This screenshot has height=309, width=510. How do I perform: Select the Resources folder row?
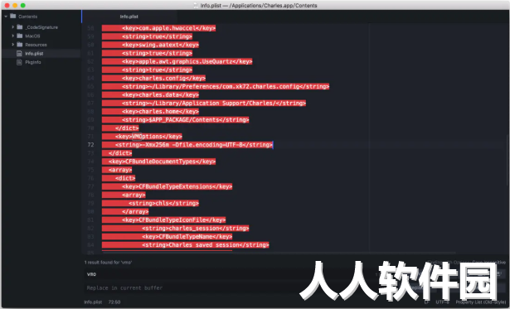click(41, 45)
